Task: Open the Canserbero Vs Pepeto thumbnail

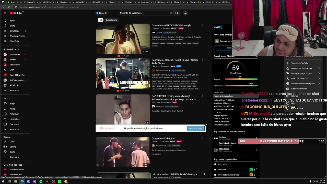Action: tap(123, 152)
